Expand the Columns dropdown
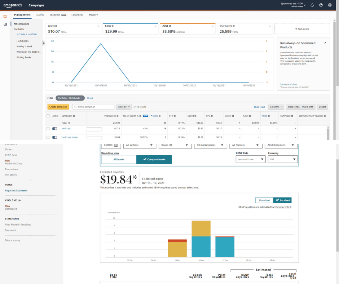The width and height of the screenshot is (339, 284). [276, 107]
